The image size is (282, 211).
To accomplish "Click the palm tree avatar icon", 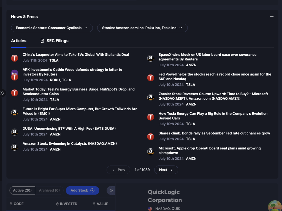I will tap(275, 206).
